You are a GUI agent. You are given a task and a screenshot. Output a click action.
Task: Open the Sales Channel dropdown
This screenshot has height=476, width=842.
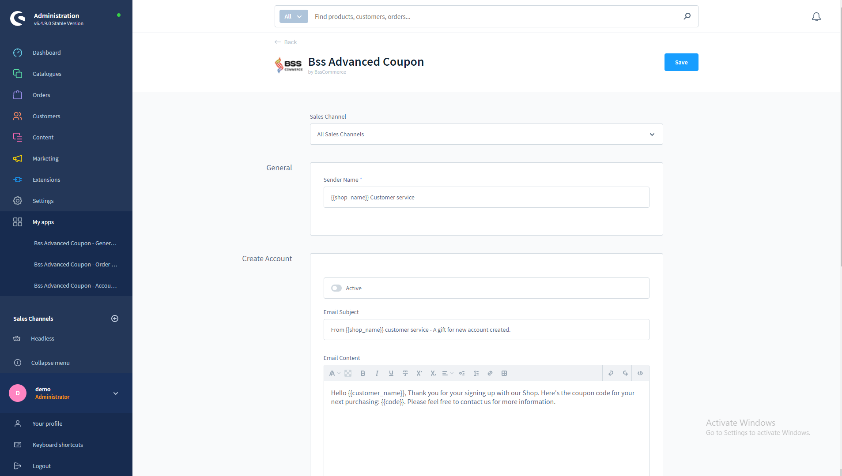coord(486,134)
